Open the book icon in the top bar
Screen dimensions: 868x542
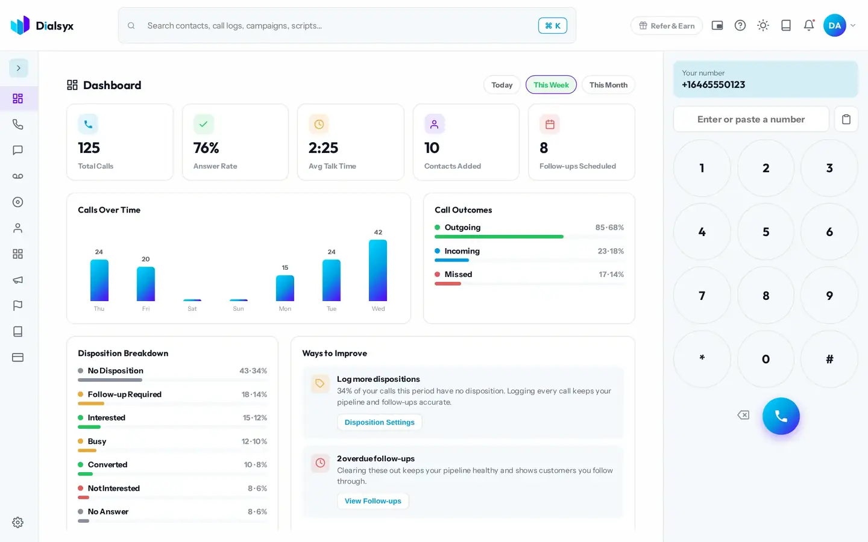786,25
